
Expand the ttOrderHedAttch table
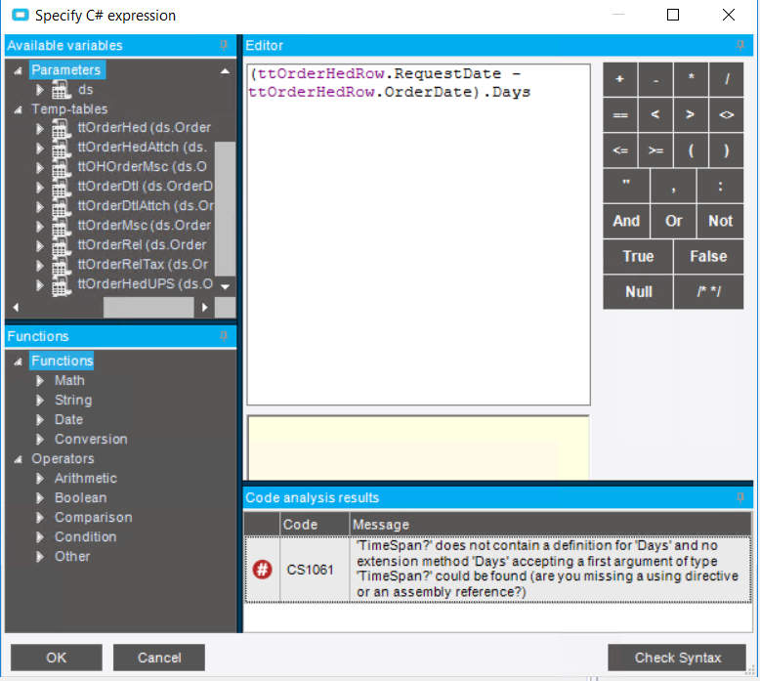40,148
